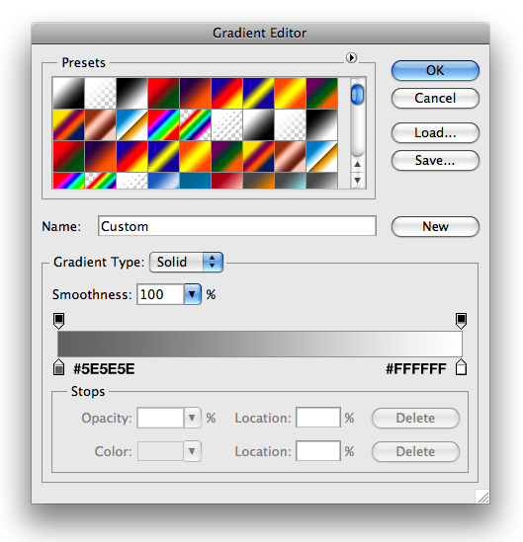Select the gray-to-cyan preset in the bottom row
The image size is (523, 542).
click(290, 181)
